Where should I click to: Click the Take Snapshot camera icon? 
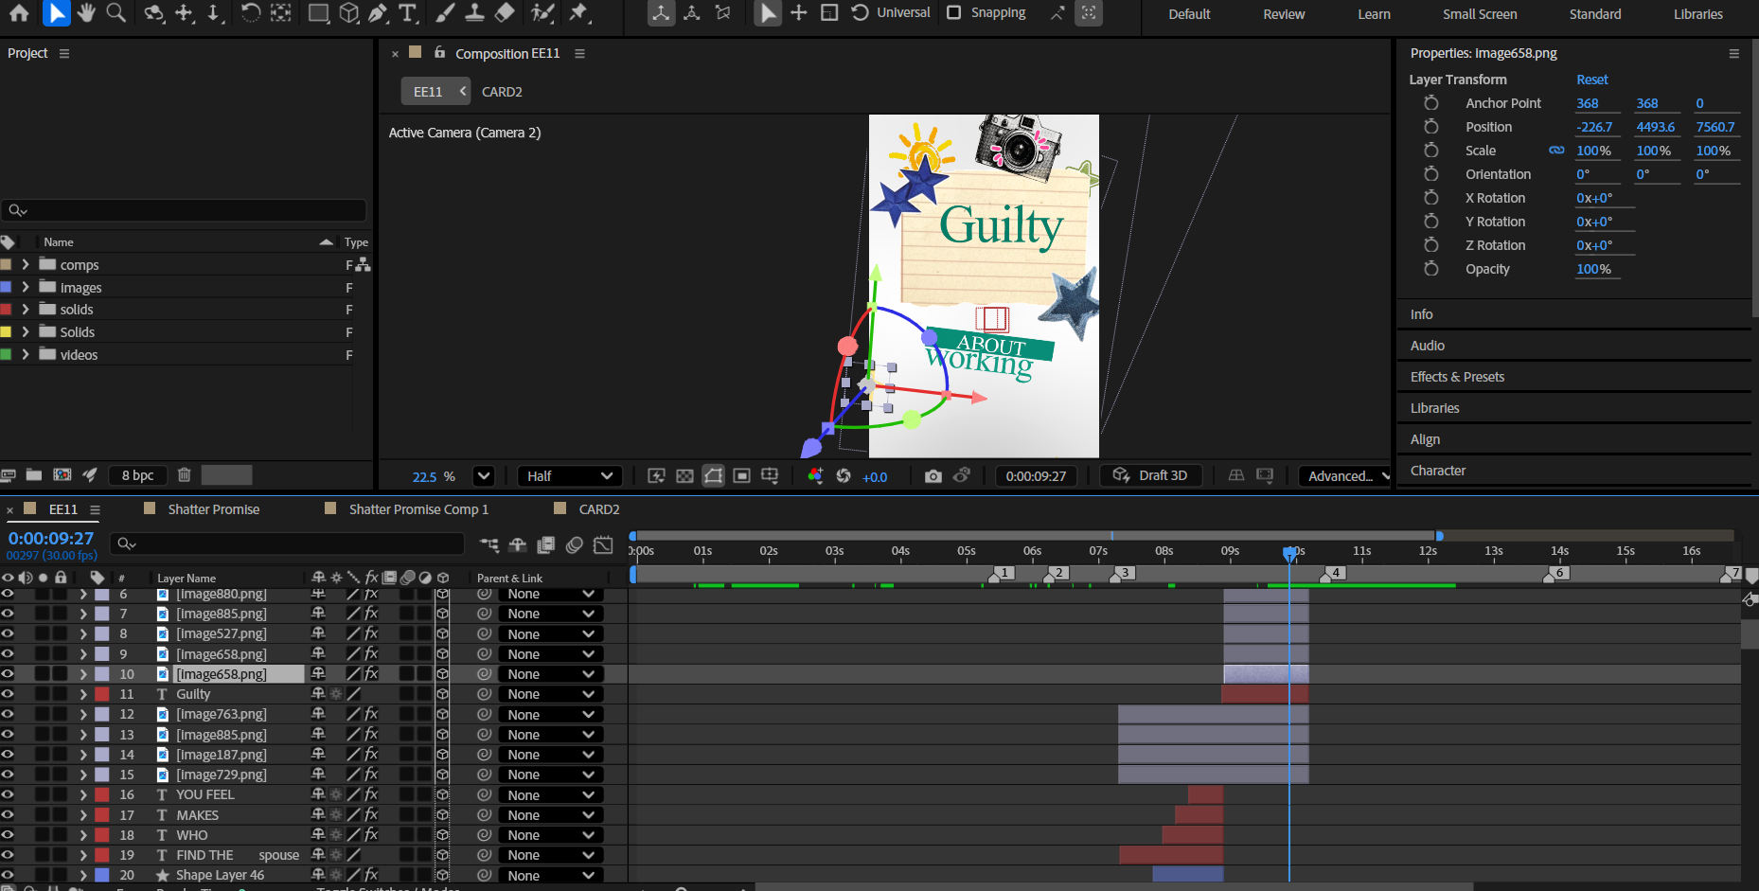coord(933,476)
